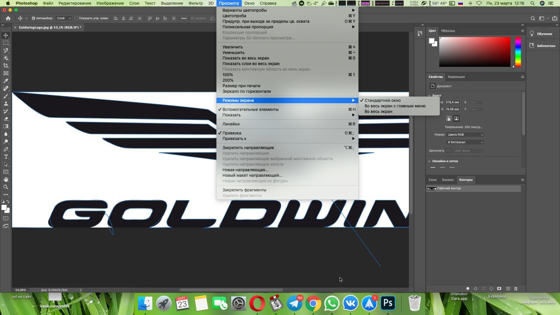Select the Hand tool
The width and height of the screenshot is (560, 315).
(6, 179)
